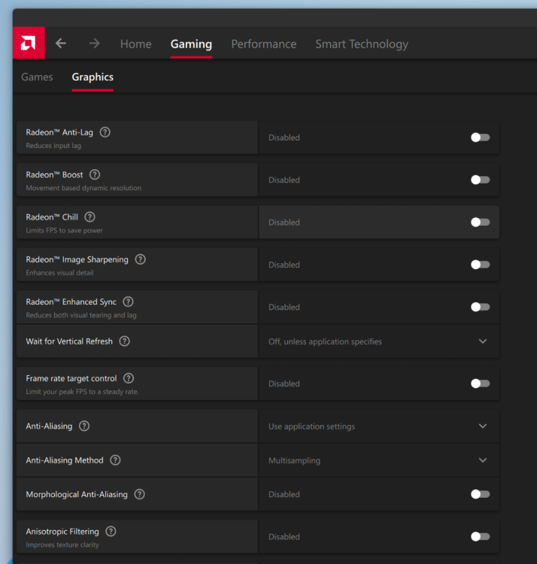Click the Anisotropic Filtering label
This screenshot has height=564, width=537.
point(62,532)
